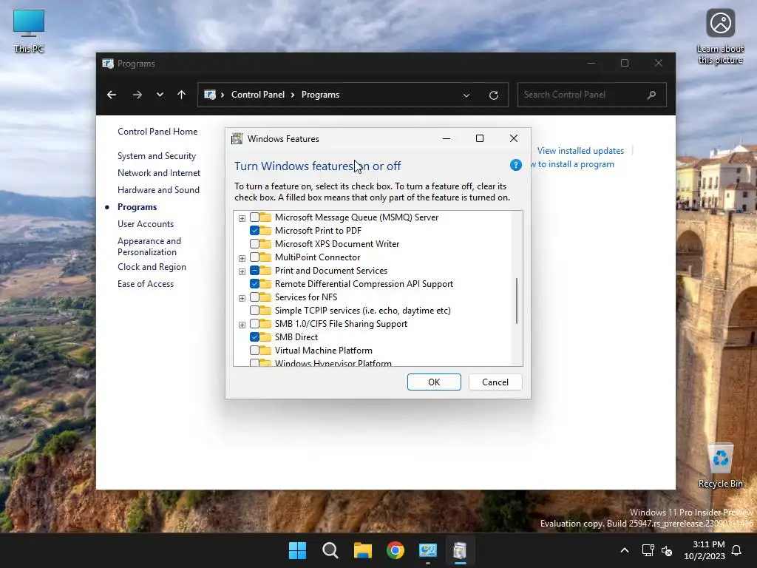Viewport: 757px width, 568px height.
Task: Expand Services for NFS node
Action: click(242, 298)
